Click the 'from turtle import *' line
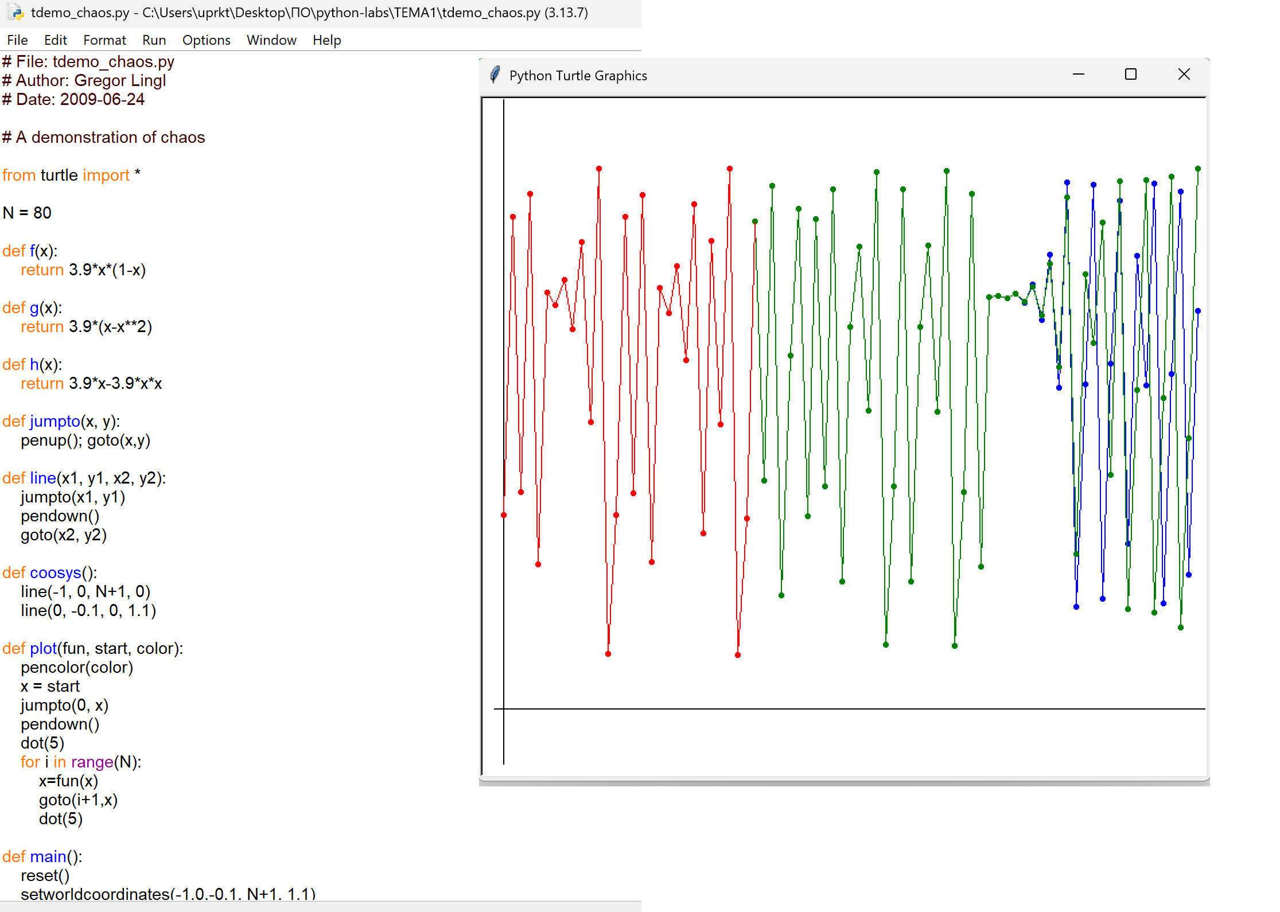1280x912 pixels. pos(71,175)
